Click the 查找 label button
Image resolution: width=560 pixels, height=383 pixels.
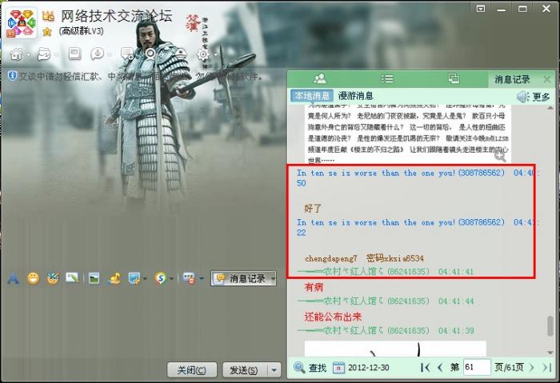click(x=317, y=367)
